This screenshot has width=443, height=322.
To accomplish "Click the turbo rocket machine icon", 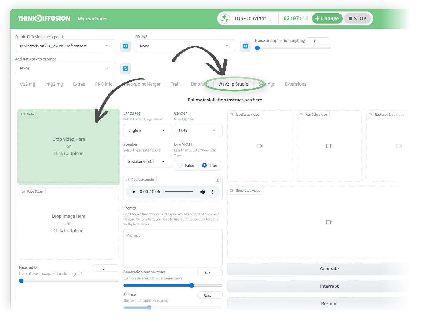I will tap(225, 19).
